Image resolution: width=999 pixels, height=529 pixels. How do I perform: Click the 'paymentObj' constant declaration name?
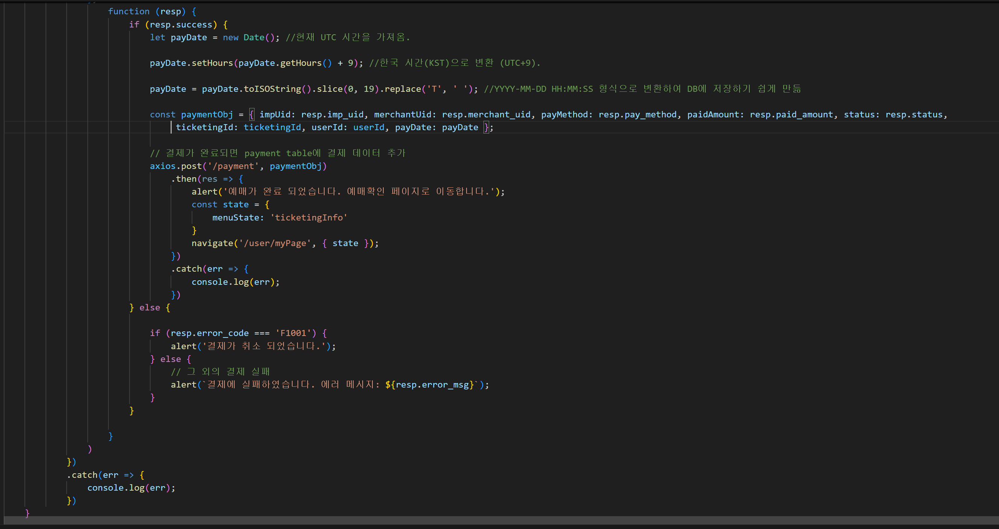[207, 115]
